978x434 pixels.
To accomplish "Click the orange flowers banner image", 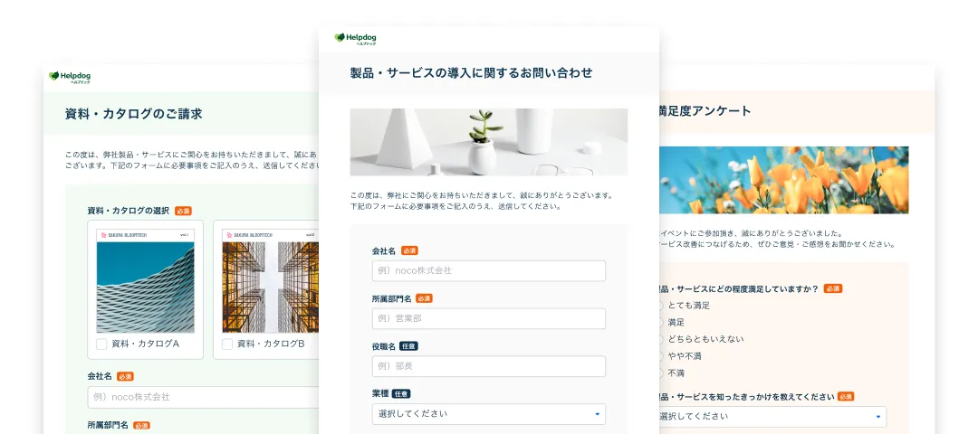I will (783, 180).
